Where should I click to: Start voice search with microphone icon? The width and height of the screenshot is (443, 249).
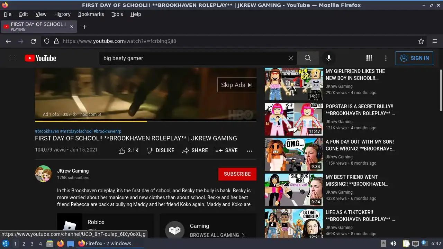pyautogui.click(x=329, y=58)
